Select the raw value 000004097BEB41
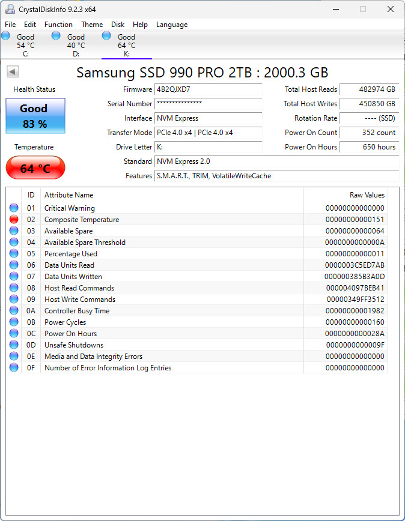Screen dimensions: 405x521 355,288
